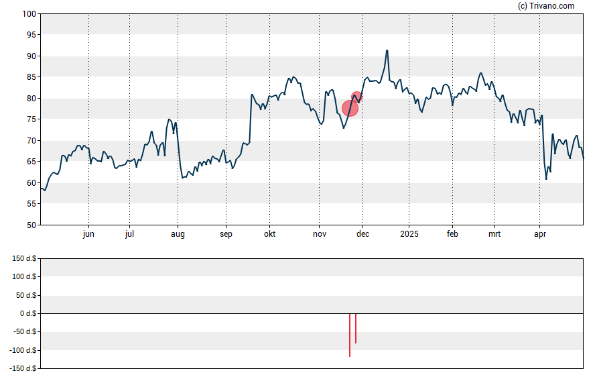The width and height of the screenshot is (595, 379).
Task: Click the '150 d.$' axis label
Action: coord(24,259)
